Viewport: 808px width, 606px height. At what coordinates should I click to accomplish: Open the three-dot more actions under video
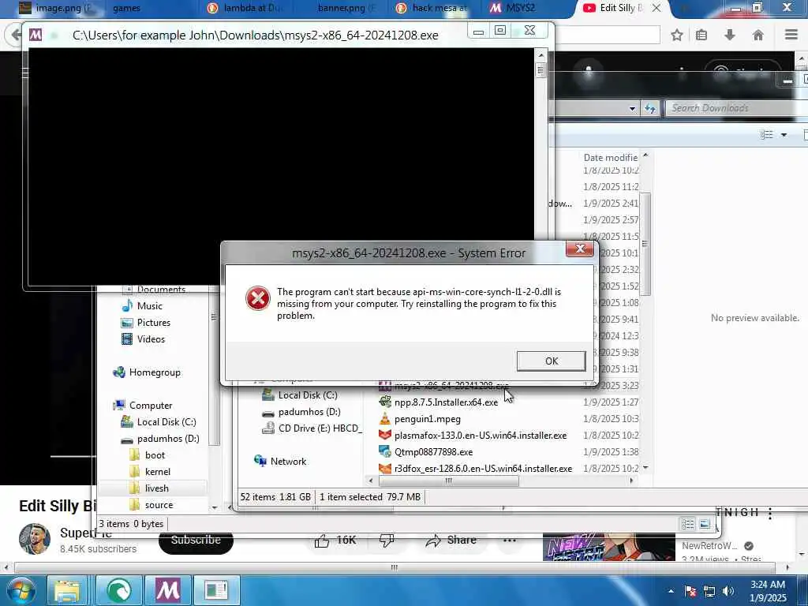(510, 540)
